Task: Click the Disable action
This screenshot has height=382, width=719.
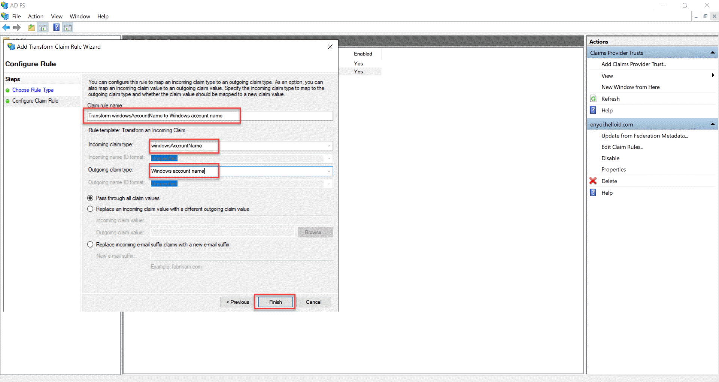Action: 610,158
